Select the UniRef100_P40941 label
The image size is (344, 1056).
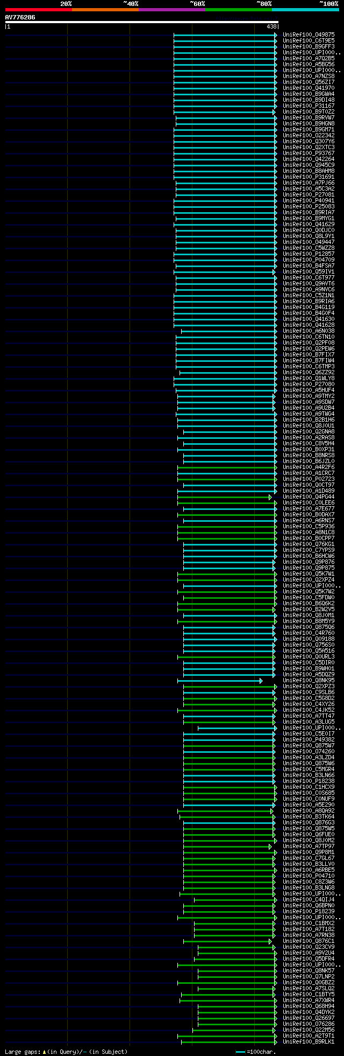click(309, 201)
